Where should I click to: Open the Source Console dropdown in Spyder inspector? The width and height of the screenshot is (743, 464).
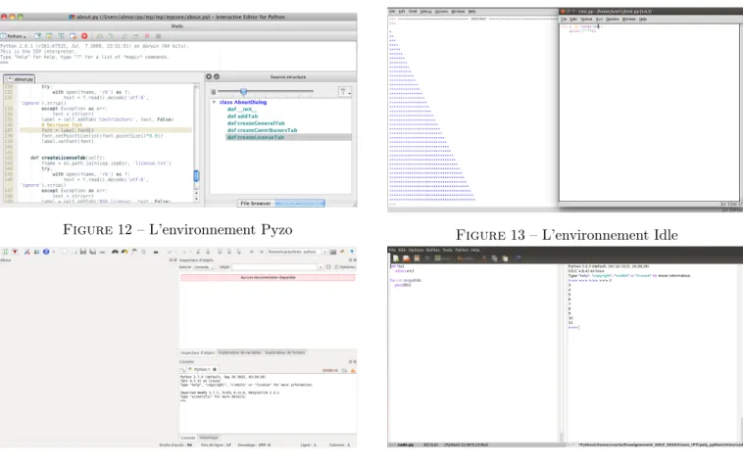coord(203,267)
